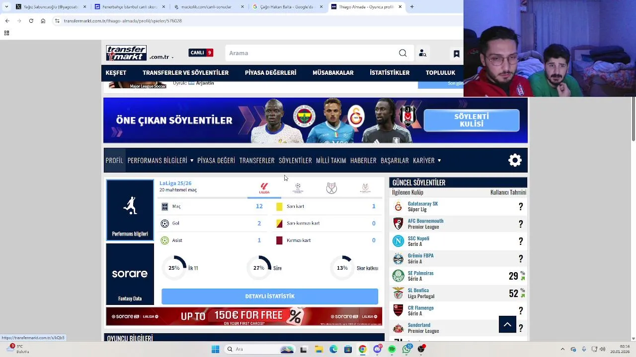Select the fourth competition icon
Viewport: 636px width, 357px height.
[x=365, y=188]
